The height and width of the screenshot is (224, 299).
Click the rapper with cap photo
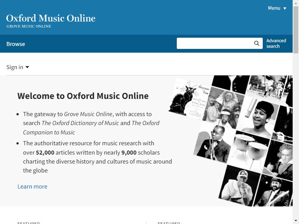click(x=239, y=186)
